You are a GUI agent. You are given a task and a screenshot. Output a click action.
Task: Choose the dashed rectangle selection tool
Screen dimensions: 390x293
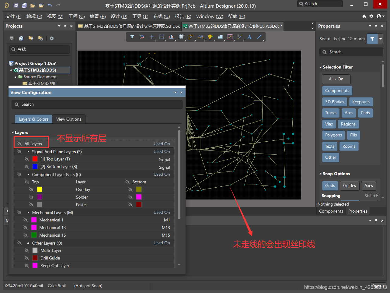pos(162,37)
